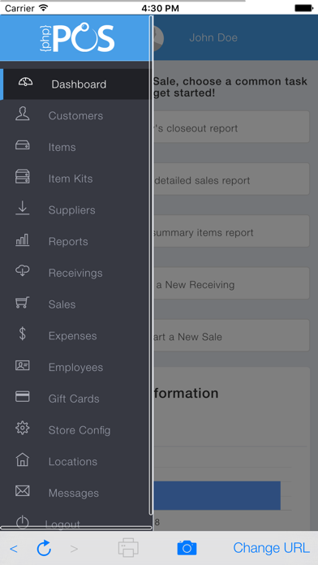Image resolution: width=318 pixels, height=565 pixels.
Task: Tap the printer icon
Action: (128, 548)
